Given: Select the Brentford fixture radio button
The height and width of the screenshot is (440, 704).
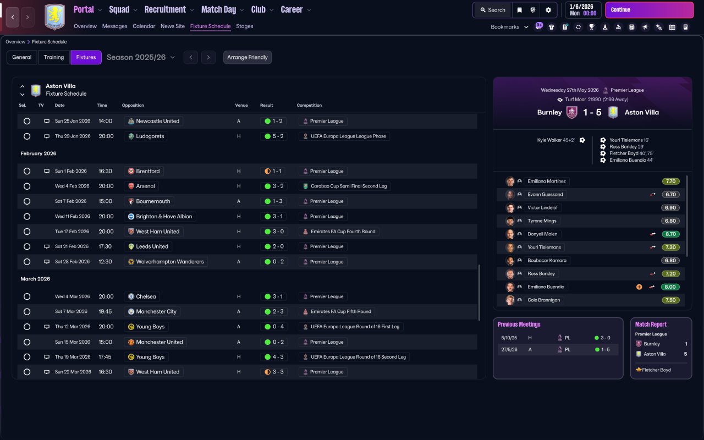Looking at the screenshot, I should pyautogui.click(x=27, y=171).
